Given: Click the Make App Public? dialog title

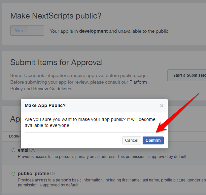Looking at the screenshot, I should (45, 105).
